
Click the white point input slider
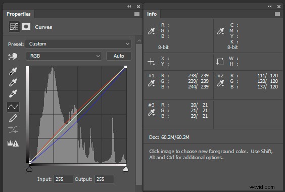click(126, 169)
